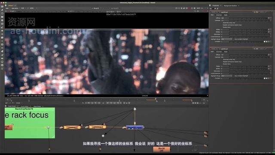Switch to the Curve Editor tab
Viewport: 275px width, 155px height.
(x=24, y=106)
